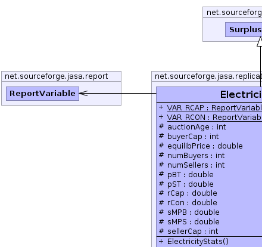Select the numBuyers : int field

coord(192,156)
